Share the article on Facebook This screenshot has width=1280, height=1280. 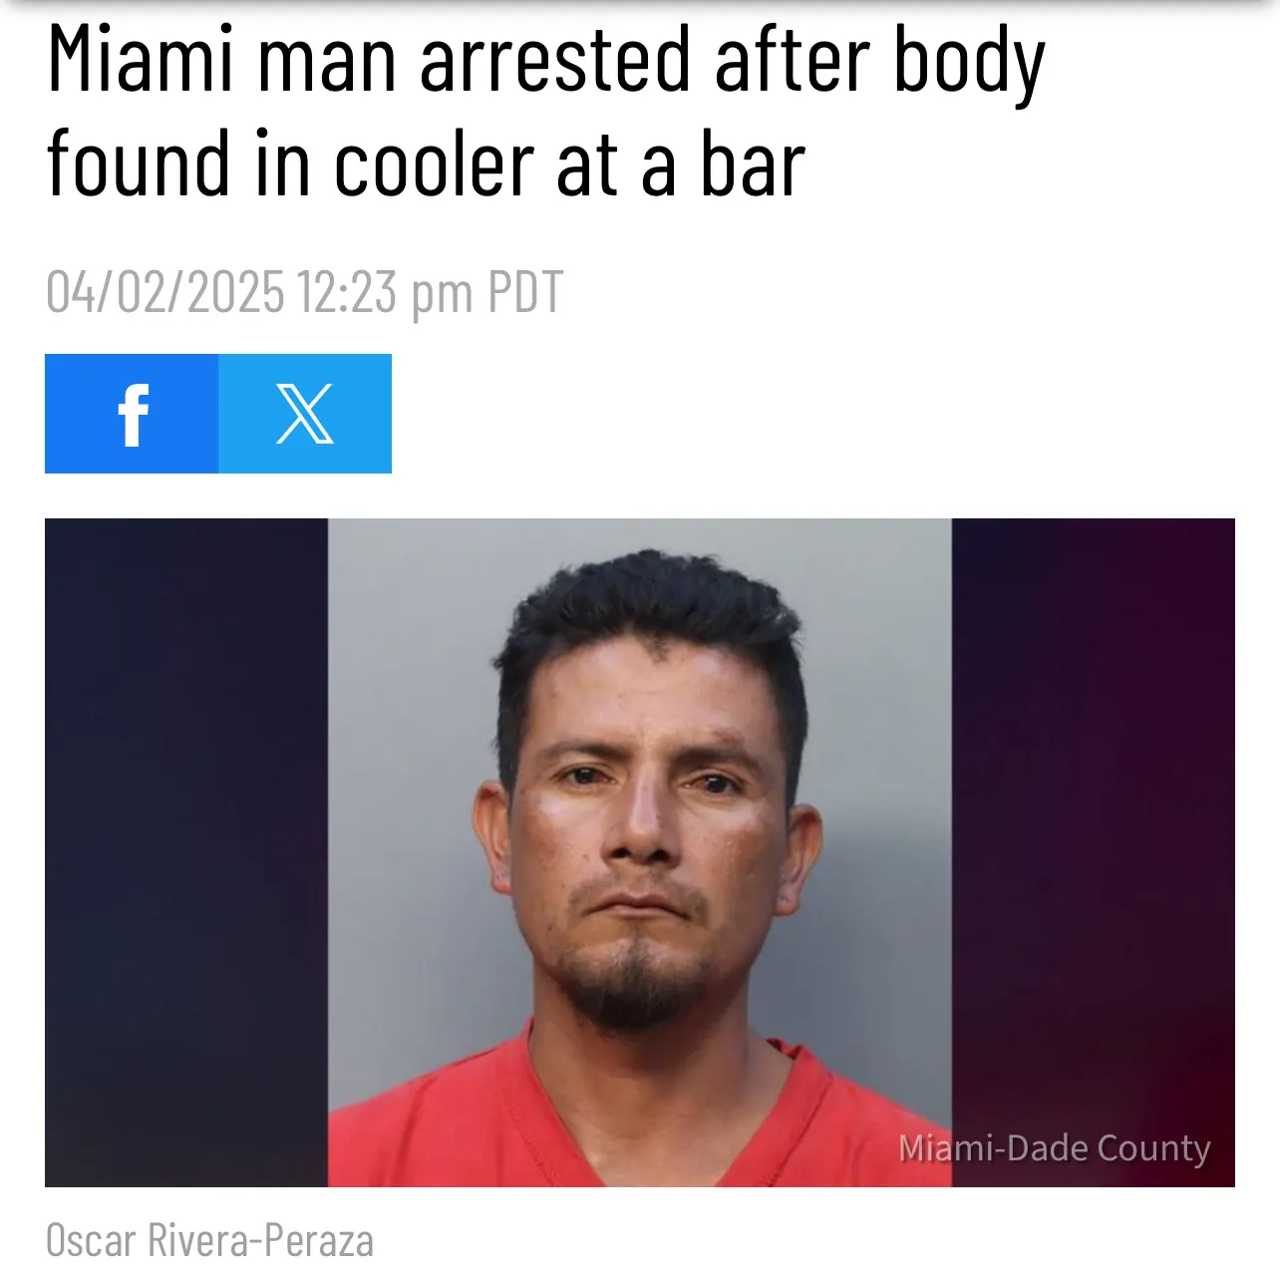(x=132, y=413)
